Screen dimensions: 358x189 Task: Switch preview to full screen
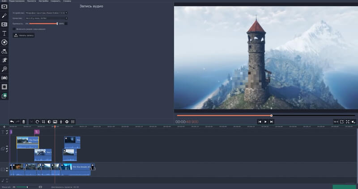point(348,122)
